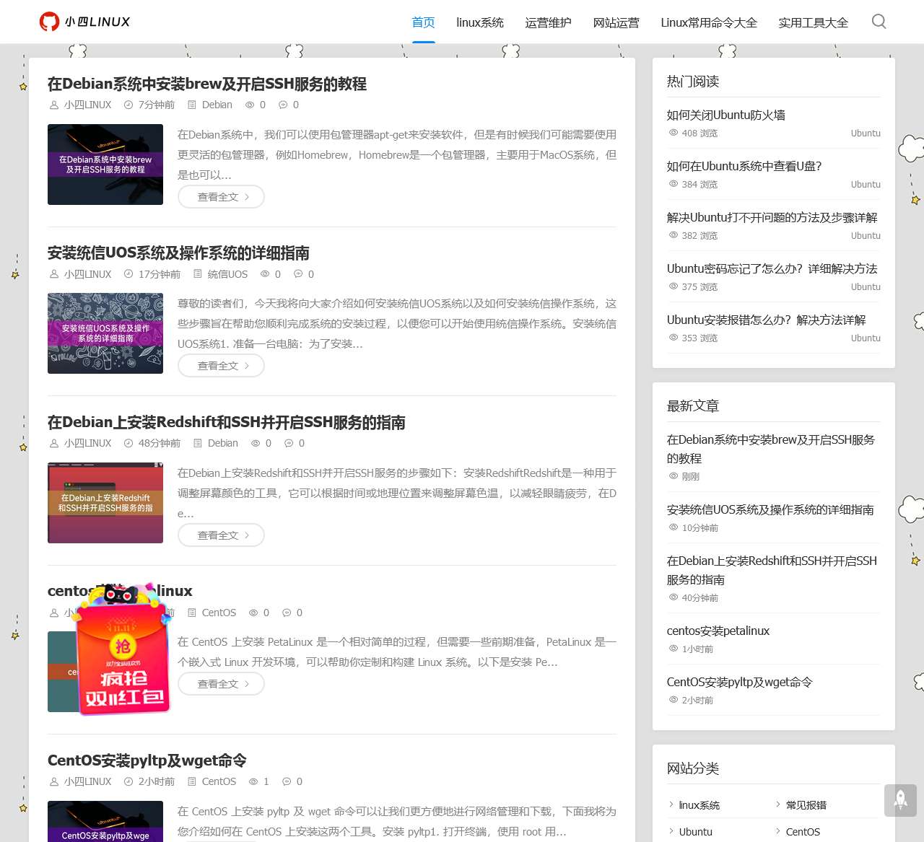The width and height of the screenshot is (924, 842).
Task: Open latest sidebar link 安装统信UOS系统及操作系统的详细指南
Action: (x=770, y=509)
